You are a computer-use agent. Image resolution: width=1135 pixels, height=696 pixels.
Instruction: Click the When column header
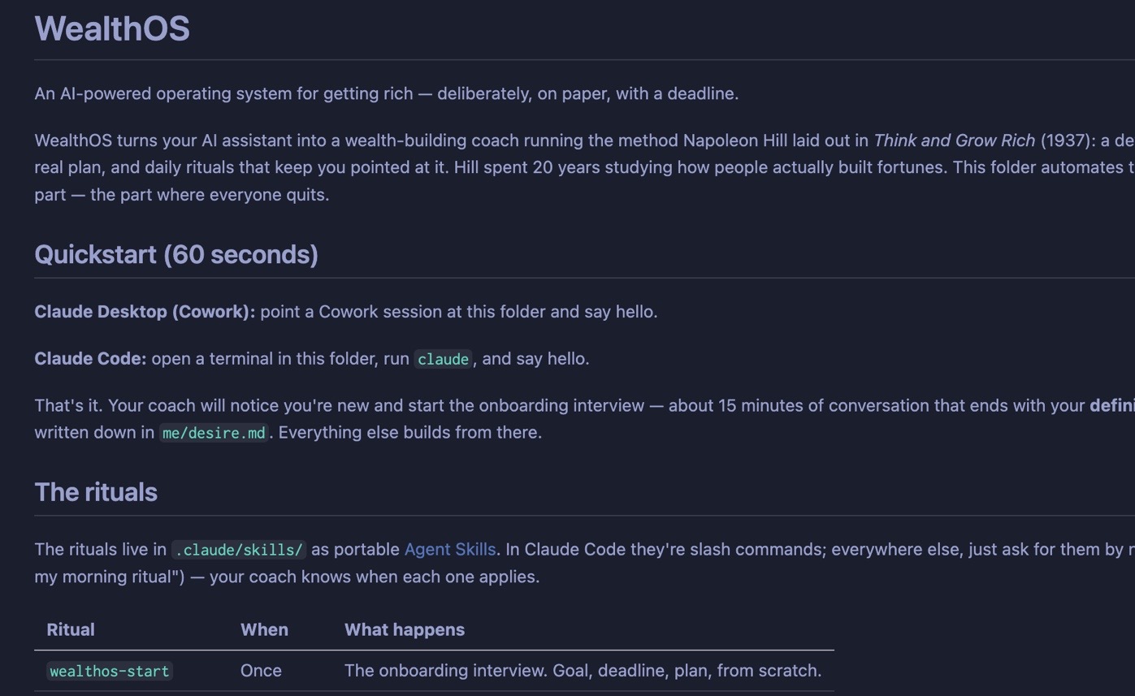point(264,629)
